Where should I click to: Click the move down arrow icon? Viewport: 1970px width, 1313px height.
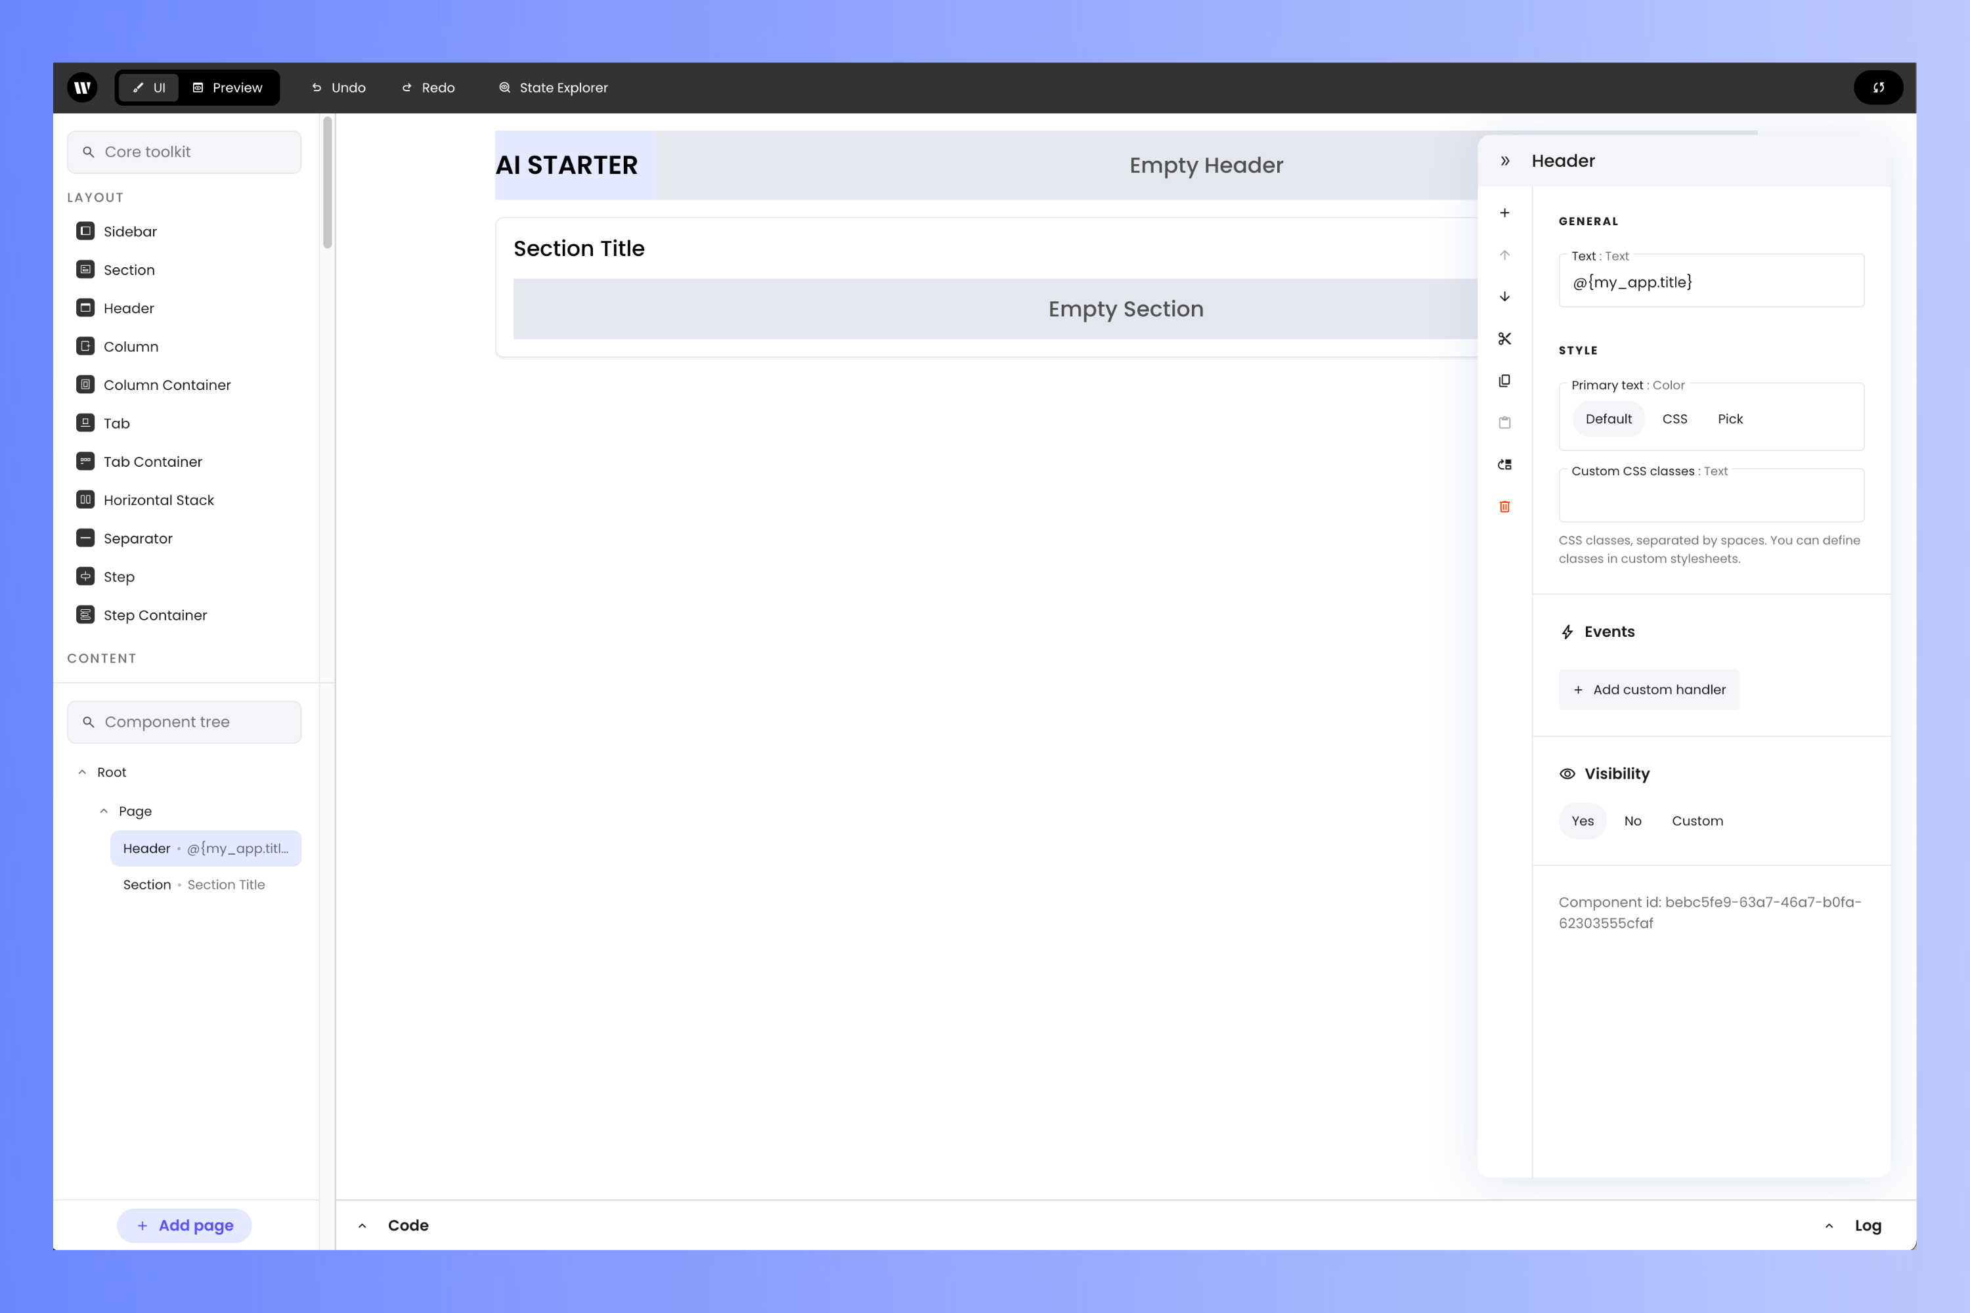pos(1504,297)
